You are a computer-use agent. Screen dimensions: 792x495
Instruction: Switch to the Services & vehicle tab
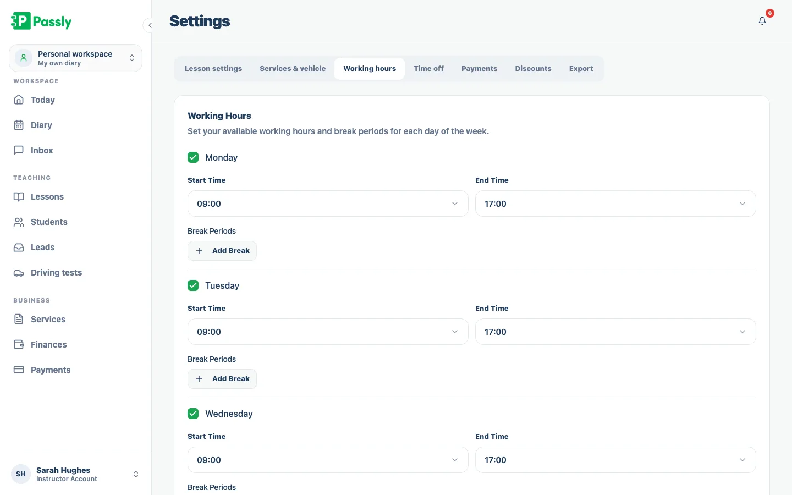point(293,69)
